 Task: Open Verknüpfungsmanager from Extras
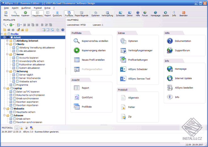[136, 51]
